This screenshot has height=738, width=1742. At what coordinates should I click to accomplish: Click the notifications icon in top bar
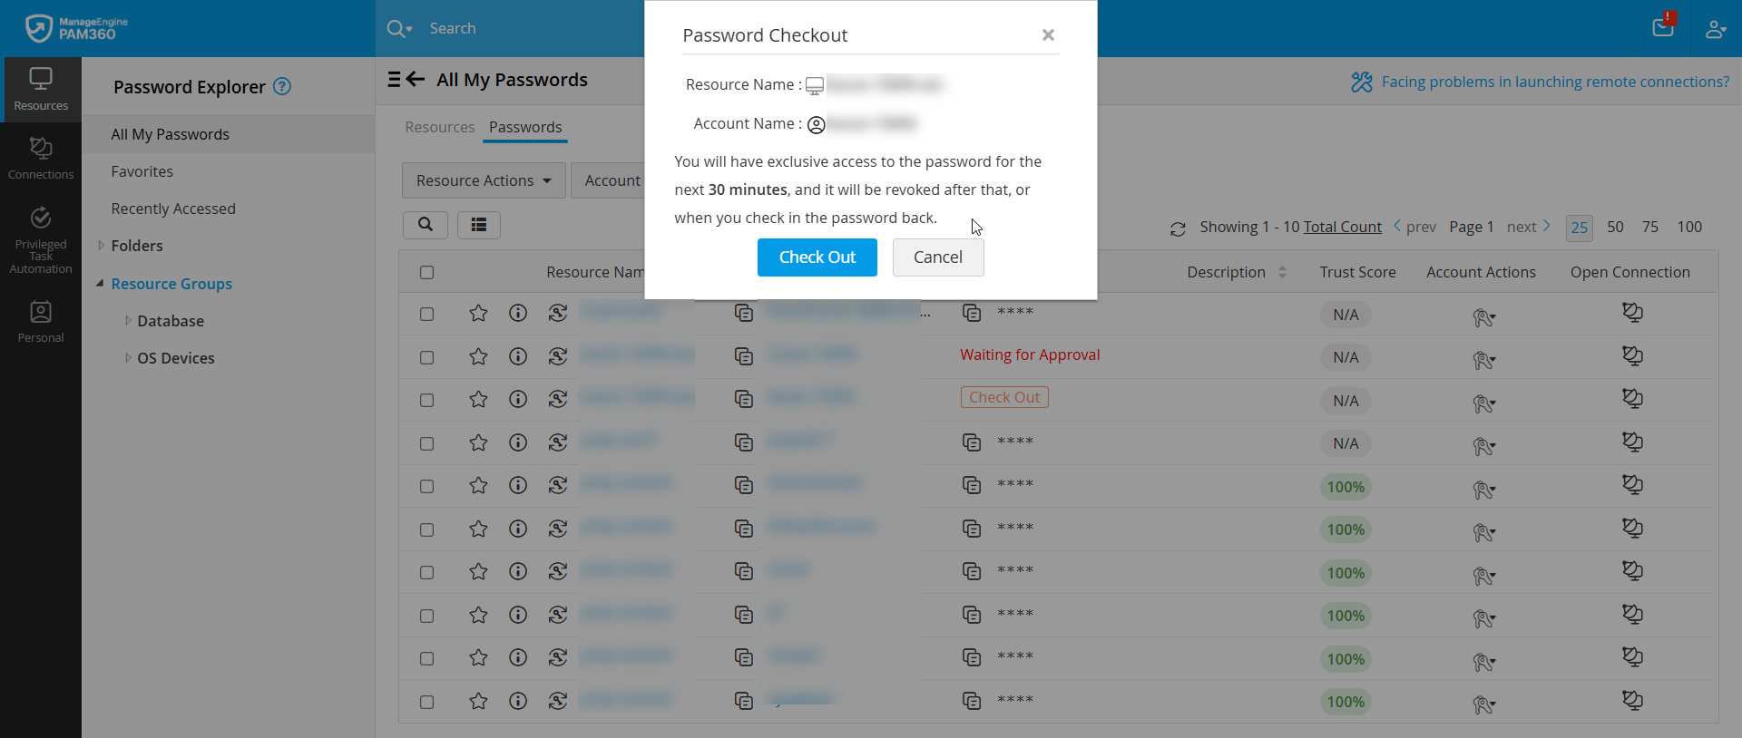pyautogui.click(x=1663, y=27)
